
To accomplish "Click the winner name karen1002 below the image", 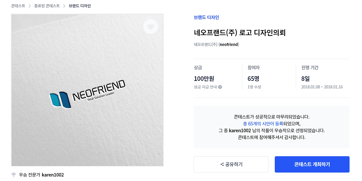I will [53, 175].
